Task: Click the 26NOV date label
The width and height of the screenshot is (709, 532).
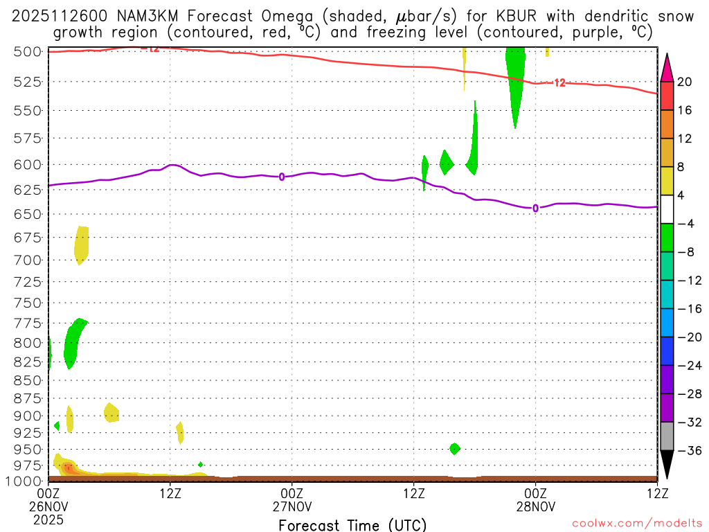Action: coord(48,506)
